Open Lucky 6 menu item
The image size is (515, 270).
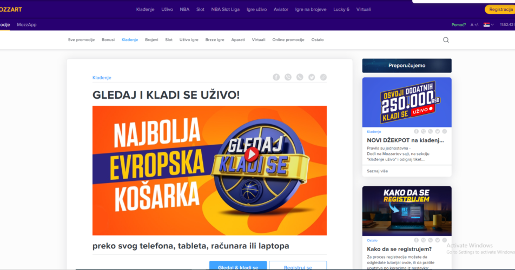click(341, 10)
